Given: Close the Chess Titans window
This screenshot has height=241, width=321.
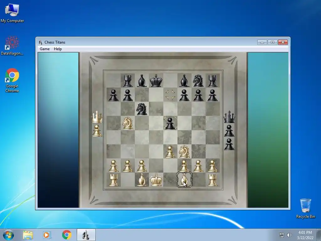Looking at the screenshot, I should [283, 42].
